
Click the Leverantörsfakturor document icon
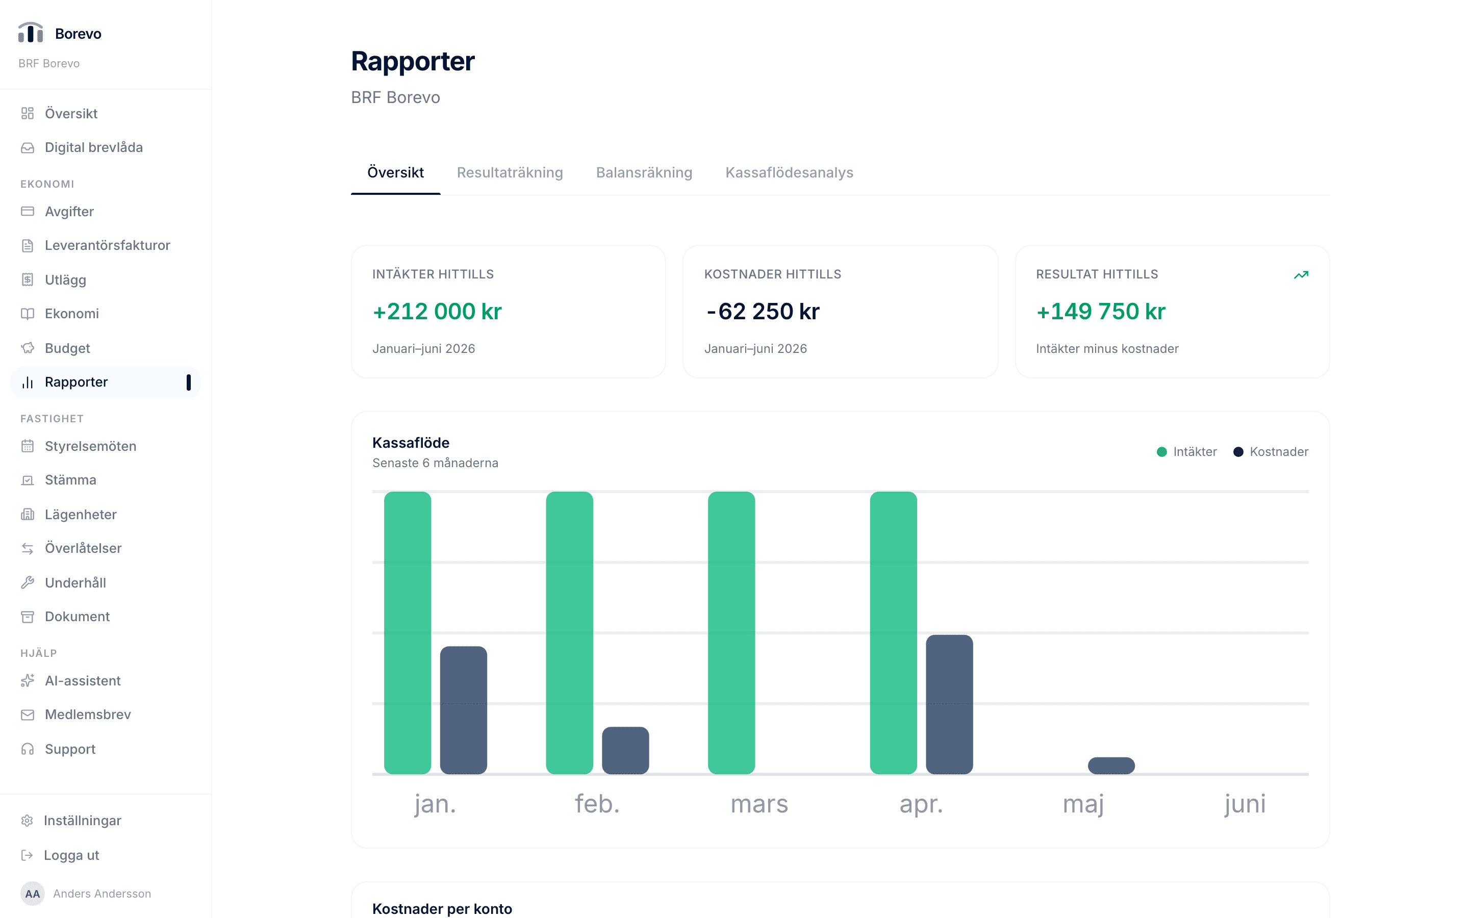coord(28,245)
